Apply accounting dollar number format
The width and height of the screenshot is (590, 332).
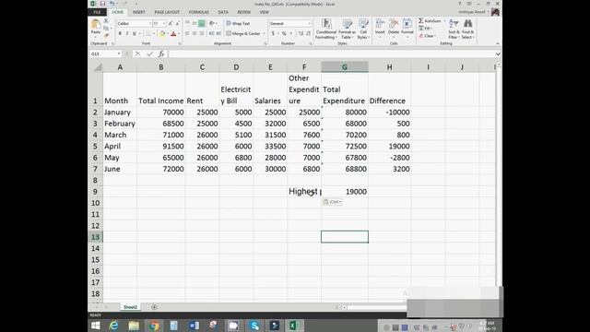pyautogui.click(x=273, y=33)
